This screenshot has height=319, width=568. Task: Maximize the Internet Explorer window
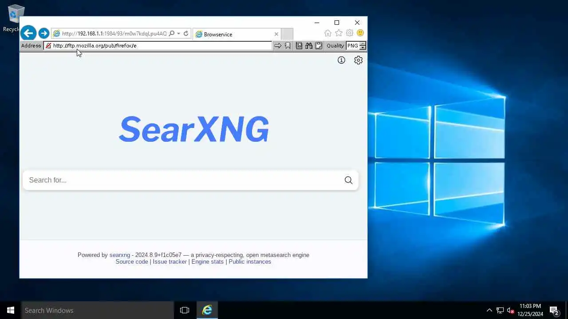pyautogui.click(x=337, y=23)
